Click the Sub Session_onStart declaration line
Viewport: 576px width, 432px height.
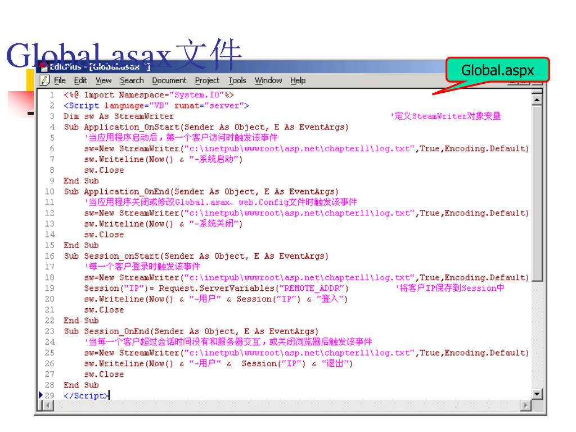coord(196,256)
